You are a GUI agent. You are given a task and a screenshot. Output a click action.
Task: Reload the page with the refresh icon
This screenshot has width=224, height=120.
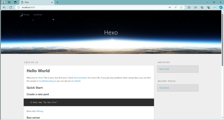click(11, 7)
